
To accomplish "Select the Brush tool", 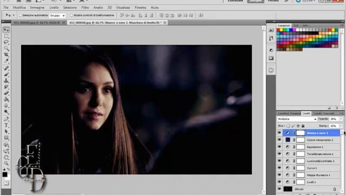I will 6,75.
